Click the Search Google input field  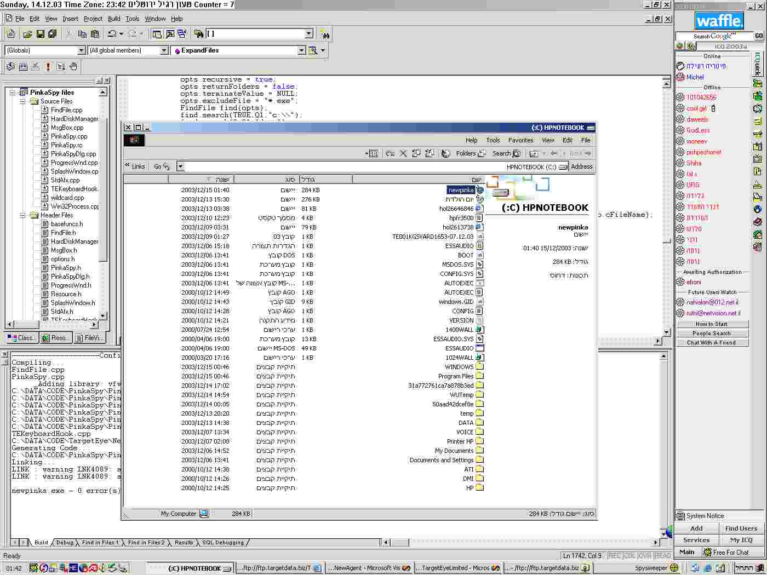714,36
